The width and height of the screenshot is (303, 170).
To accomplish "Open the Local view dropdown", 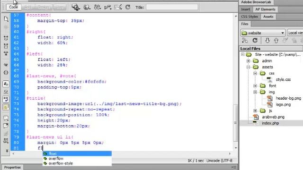I will 295,33.
